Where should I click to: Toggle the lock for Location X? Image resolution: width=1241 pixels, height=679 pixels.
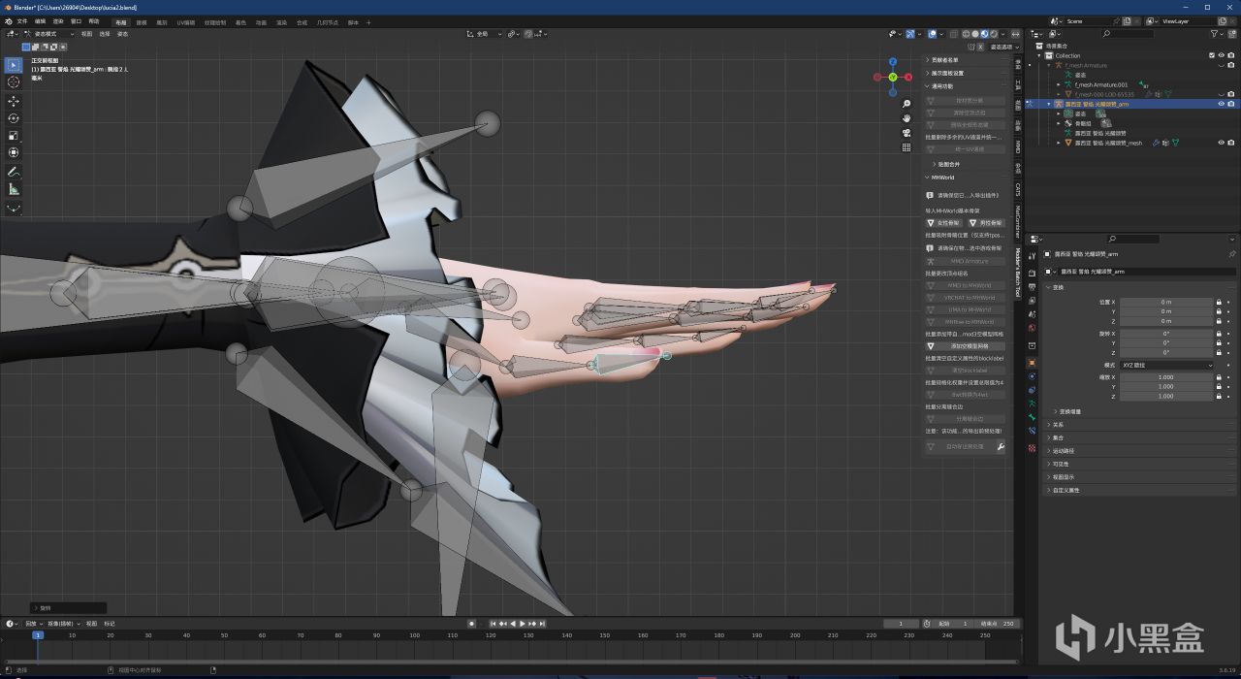coord(1219,302)
